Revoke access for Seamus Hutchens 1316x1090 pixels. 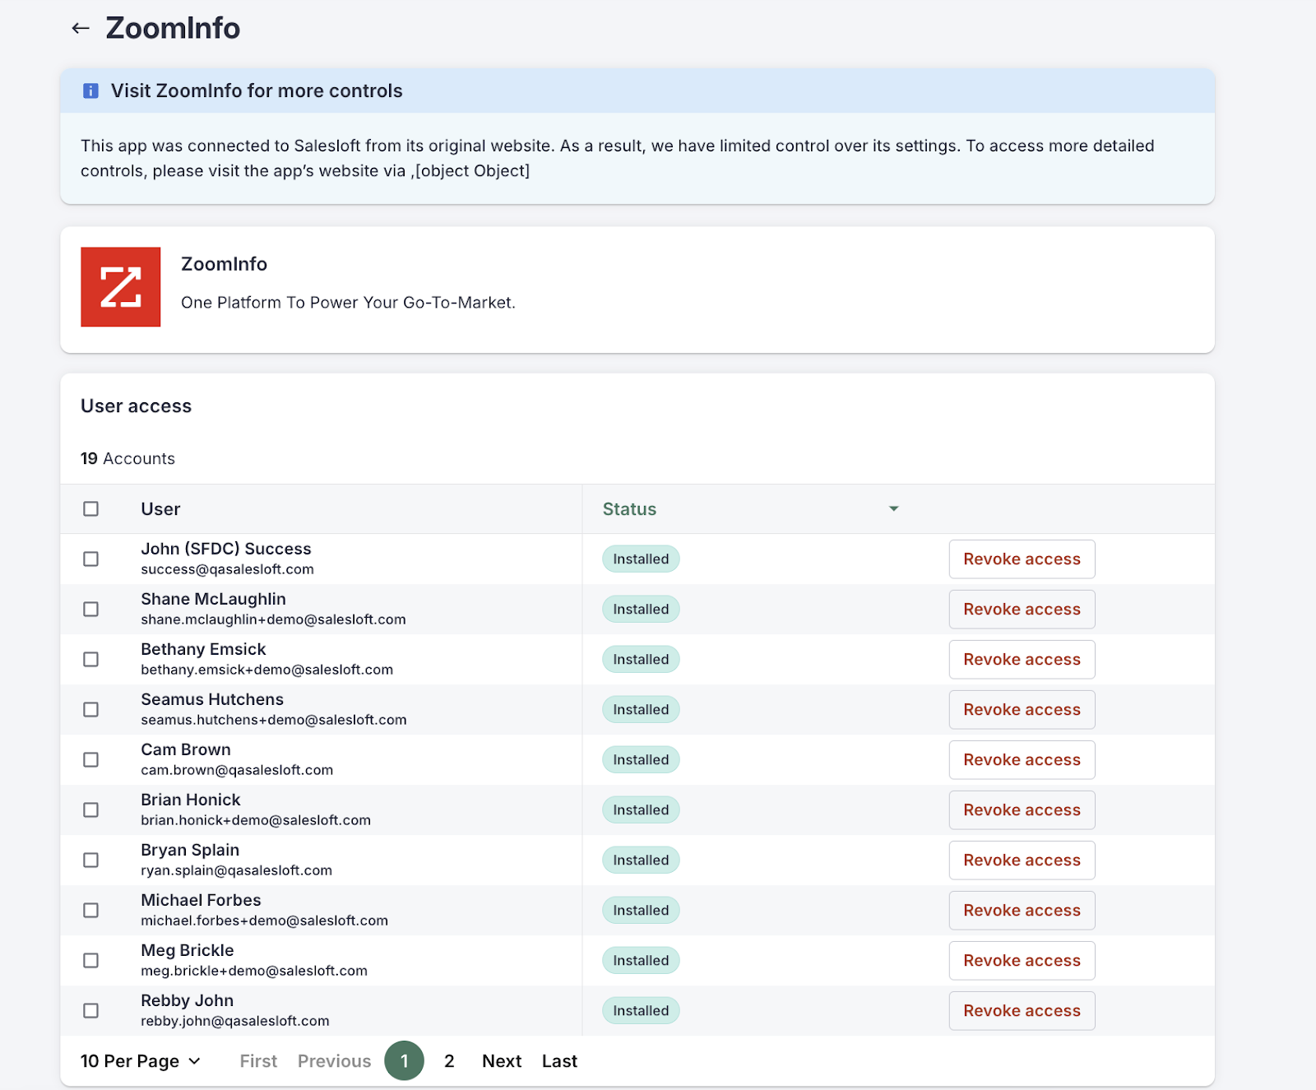click(x=1022, y=710)
